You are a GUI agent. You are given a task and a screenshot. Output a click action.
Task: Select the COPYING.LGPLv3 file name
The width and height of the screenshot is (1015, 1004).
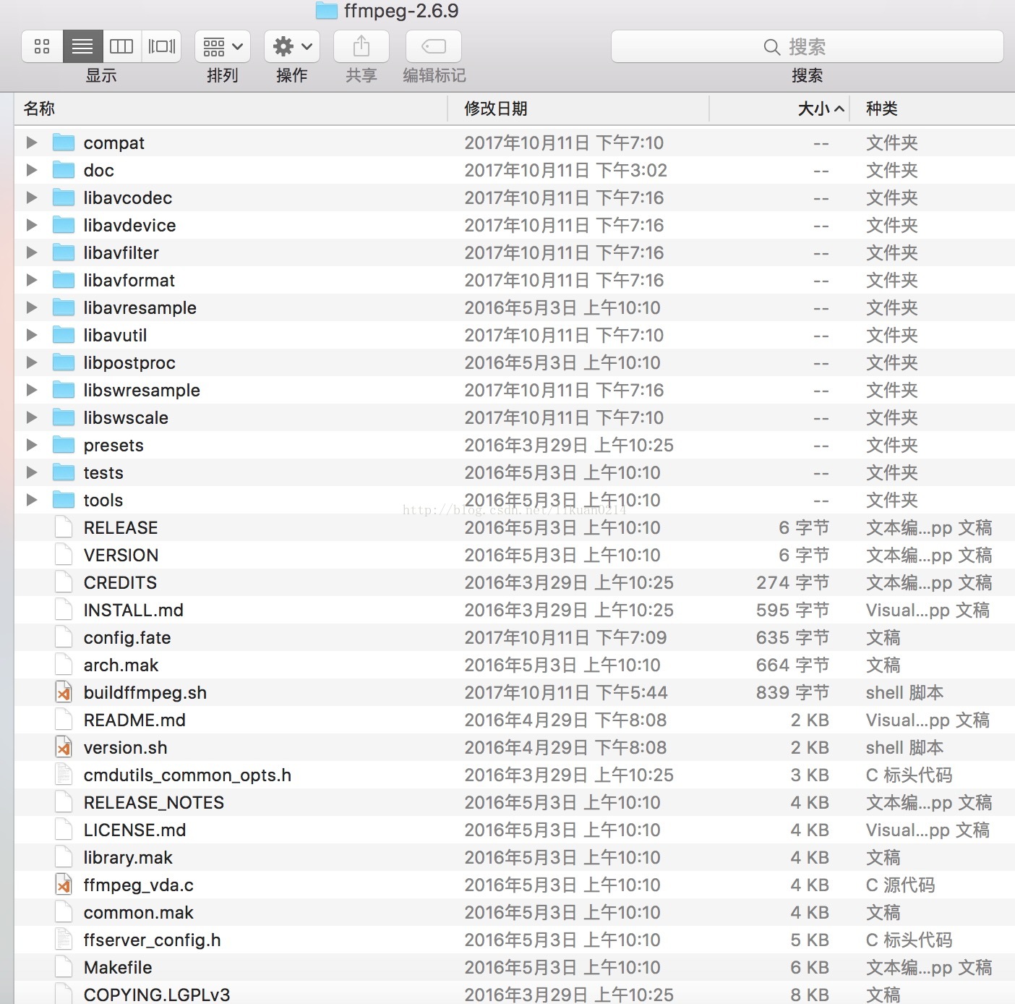[x=157, y=995]
